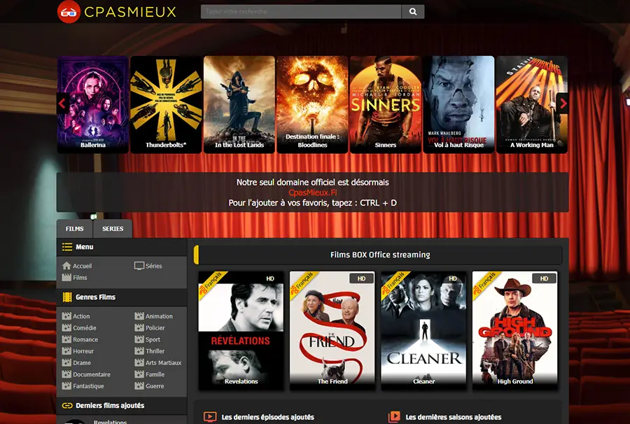Screen dimensions: 630x424
Task: Click the icon next to Thriller
Action: [139, 351]
